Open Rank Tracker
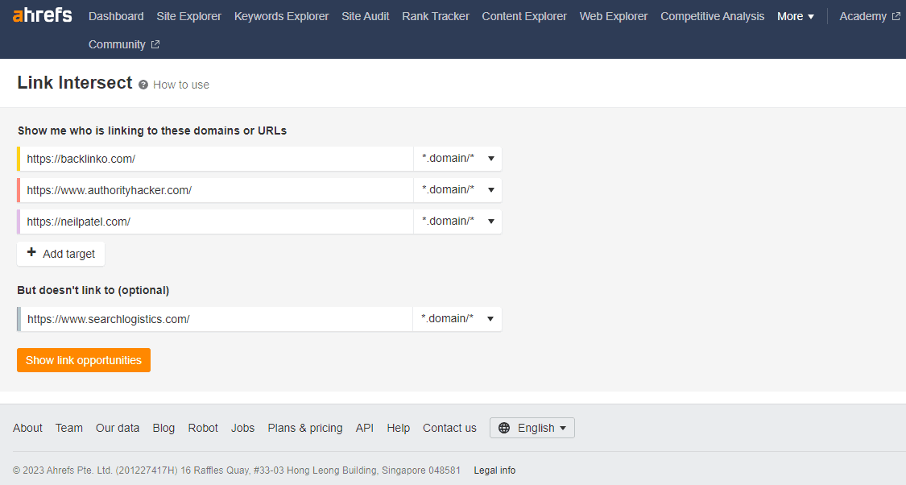This screenshot has width=906, height=485. [x=436, y=16]
